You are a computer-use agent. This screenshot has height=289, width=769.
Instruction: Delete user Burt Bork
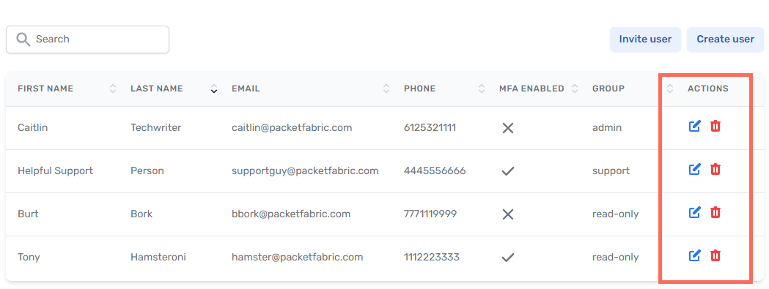point(715,213)
